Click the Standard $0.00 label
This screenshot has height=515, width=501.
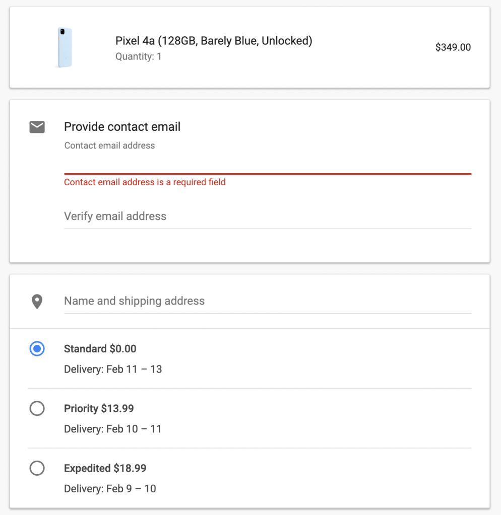100,349
